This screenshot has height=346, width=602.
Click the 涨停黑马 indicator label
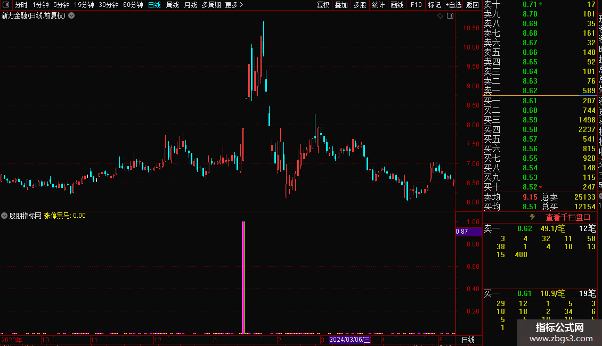(x=56, y=216)
